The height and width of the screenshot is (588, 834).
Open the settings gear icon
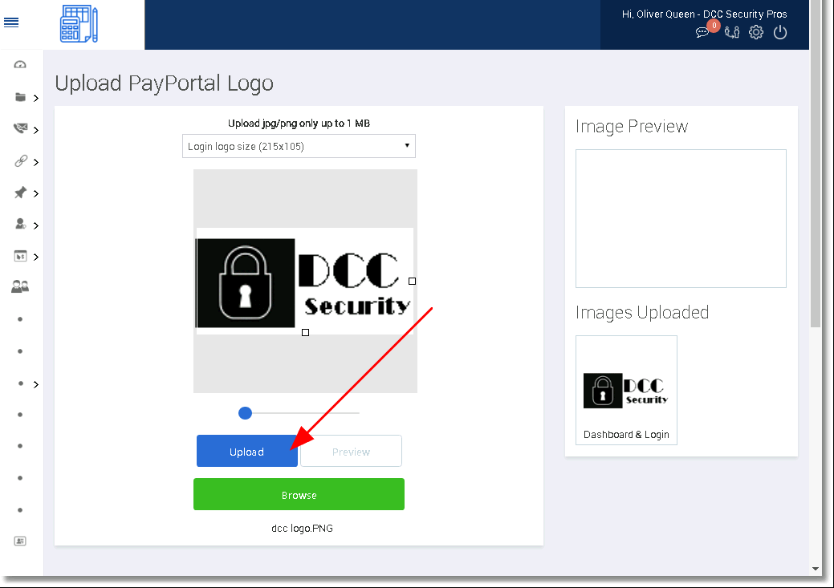756,32
